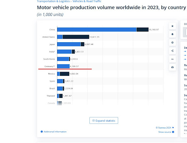This screenshot has width=187, height=143.
Task: Click Brazil's blue bar segment
Action: pyautogui.click(x=60, y=88)
